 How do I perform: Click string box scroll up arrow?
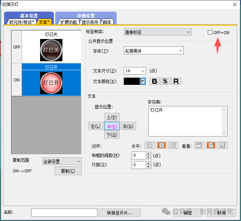click(x=224, y=110)
